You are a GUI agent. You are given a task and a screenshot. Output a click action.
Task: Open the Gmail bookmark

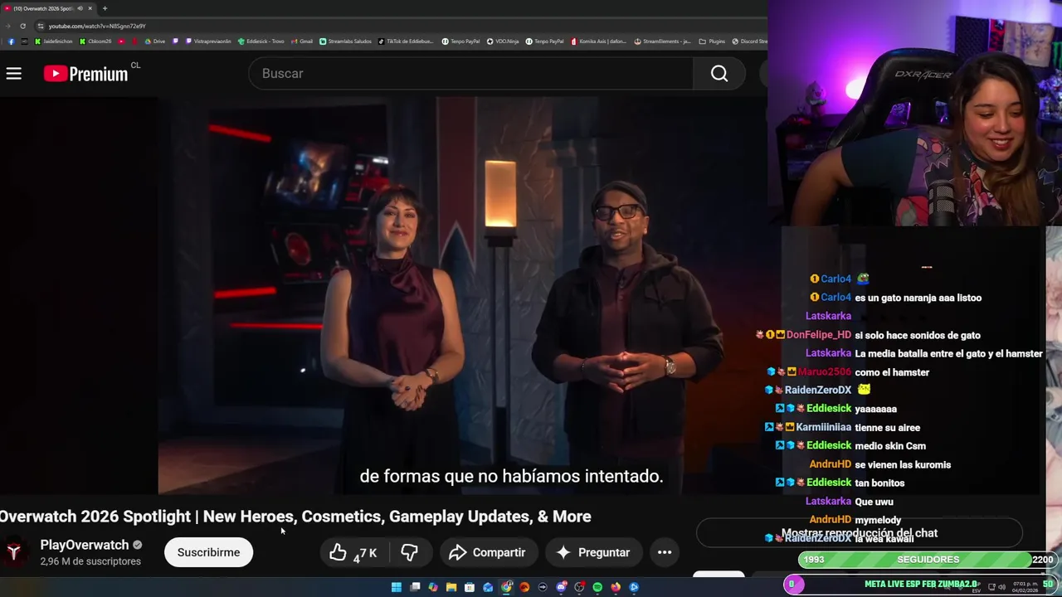302,41
